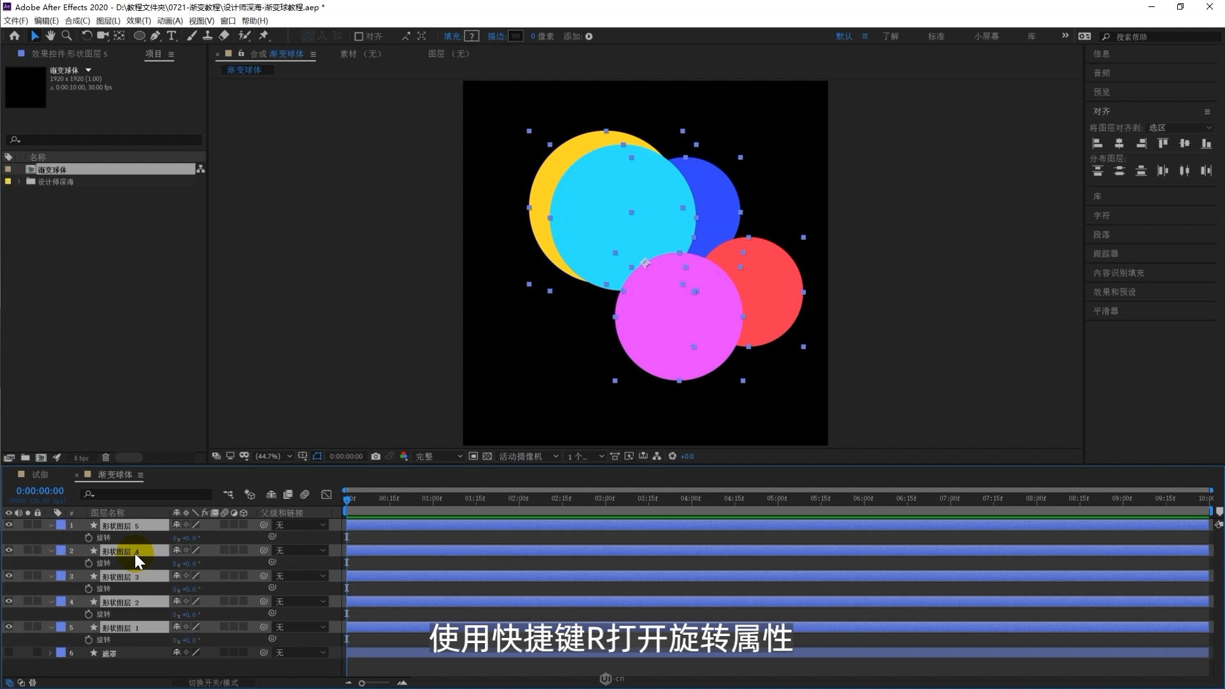Hide 形状图层 1 with its eye icon
Screen dimensions: 1225x689
tap(9, 627)
